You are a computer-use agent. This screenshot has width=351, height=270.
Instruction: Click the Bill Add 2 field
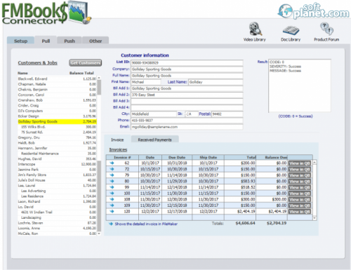coord(187,95)
